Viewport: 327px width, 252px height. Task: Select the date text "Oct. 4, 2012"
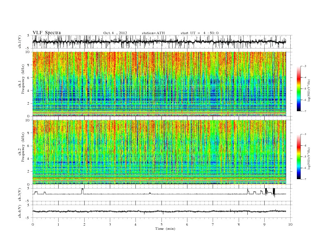click(115, 33)
